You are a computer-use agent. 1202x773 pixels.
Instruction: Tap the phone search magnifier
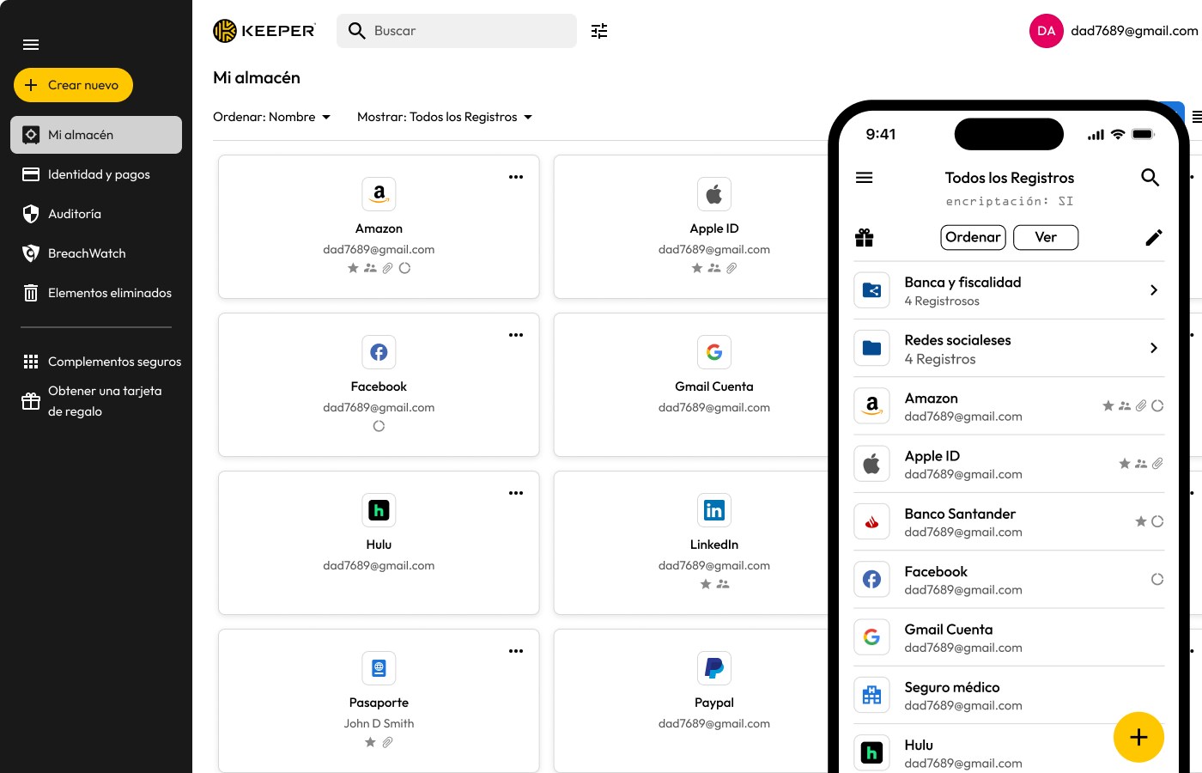click(1150, 178)
